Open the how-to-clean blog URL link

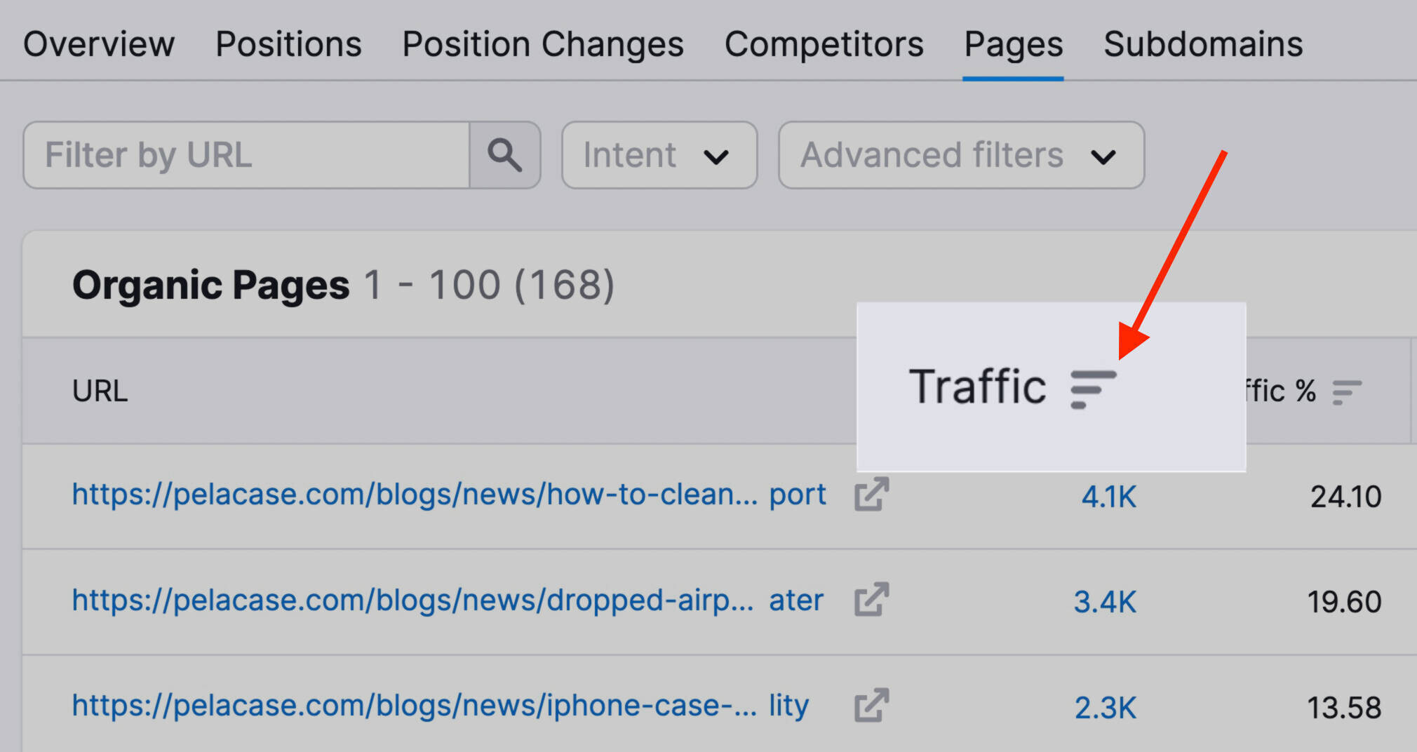(449, 495)
